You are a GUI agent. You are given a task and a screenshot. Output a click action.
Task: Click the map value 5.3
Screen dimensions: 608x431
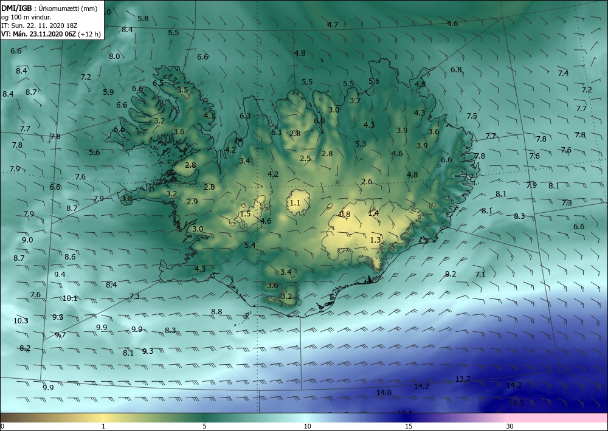coord(361,144)
